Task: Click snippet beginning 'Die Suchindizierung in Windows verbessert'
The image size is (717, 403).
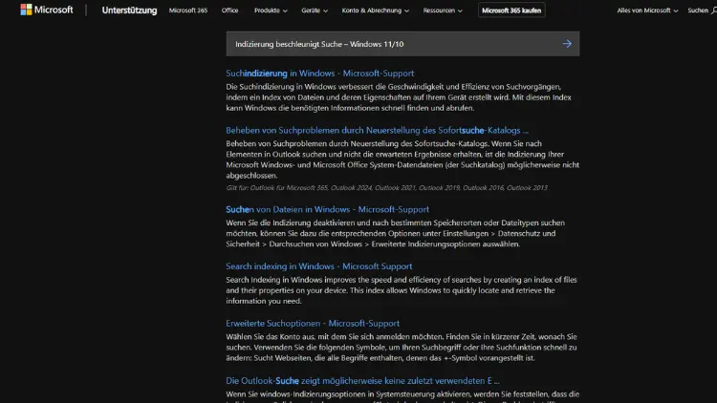Action: click(399, 97)
